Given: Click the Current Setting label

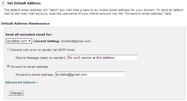Looking at the screenshot, I should 47,41.
